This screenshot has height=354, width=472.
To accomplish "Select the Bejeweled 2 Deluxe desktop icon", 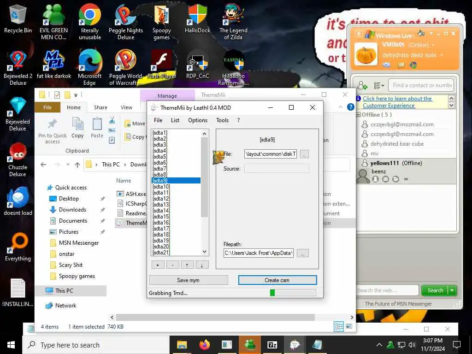I will tap(18, 68).
